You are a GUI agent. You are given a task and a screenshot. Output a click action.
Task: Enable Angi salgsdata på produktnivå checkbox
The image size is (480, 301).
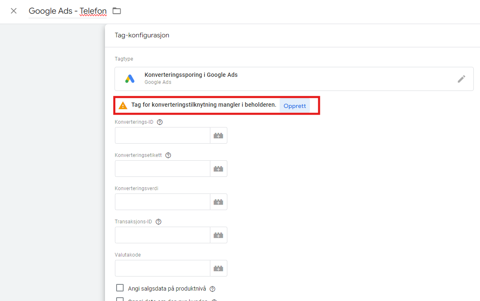[120, 288]
